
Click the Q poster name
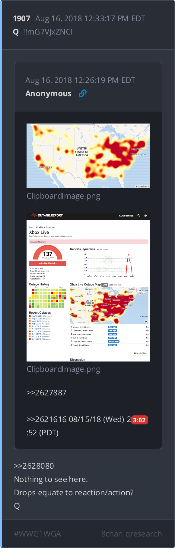tap(16, 32)
